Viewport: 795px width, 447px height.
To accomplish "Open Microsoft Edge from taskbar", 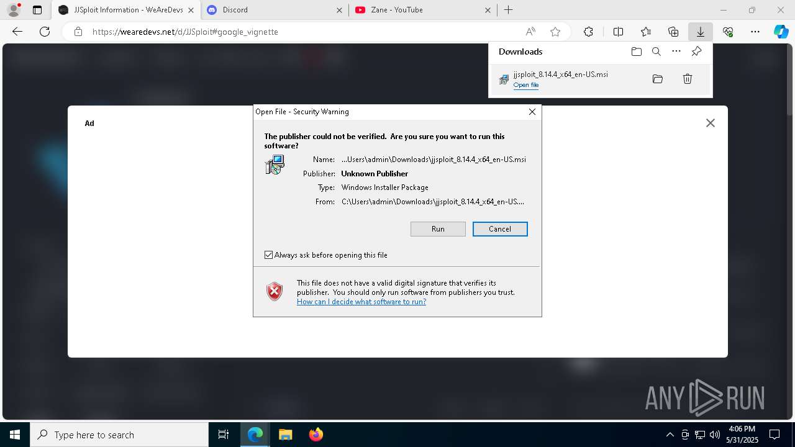I will [255, 435].
